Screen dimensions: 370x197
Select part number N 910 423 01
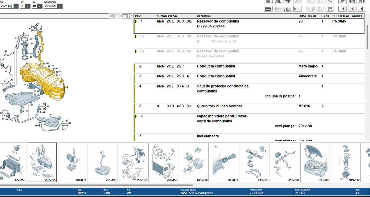coord(174,106)
